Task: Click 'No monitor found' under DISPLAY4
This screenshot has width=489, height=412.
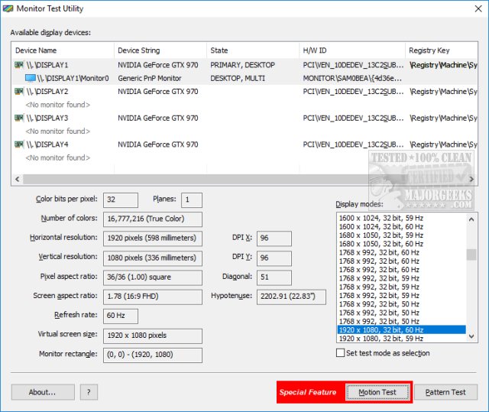Action: tap(58, 157)
